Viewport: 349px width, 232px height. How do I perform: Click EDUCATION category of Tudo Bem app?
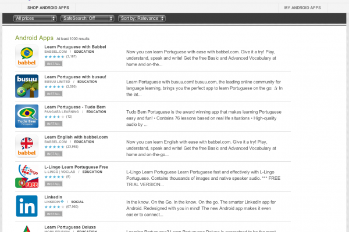(96, 112)
